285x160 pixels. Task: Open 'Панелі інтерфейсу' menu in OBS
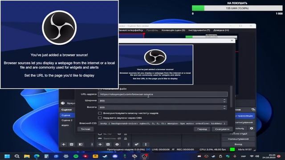point(130,30)
